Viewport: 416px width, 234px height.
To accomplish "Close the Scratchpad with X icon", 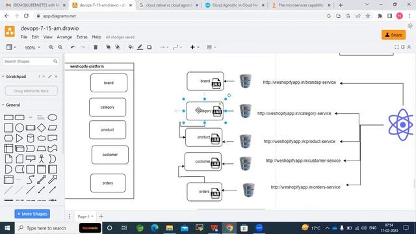I will pyautogui.click(x=56, y=77).
